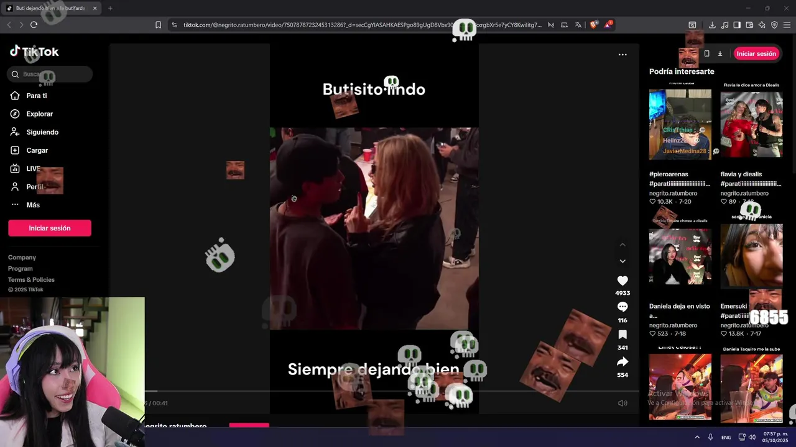Click the Brave Shields lion icon
796x447 pixels.
pos(593,25)
